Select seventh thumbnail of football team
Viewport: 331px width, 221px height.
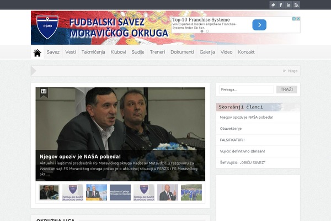click(191, 192)
